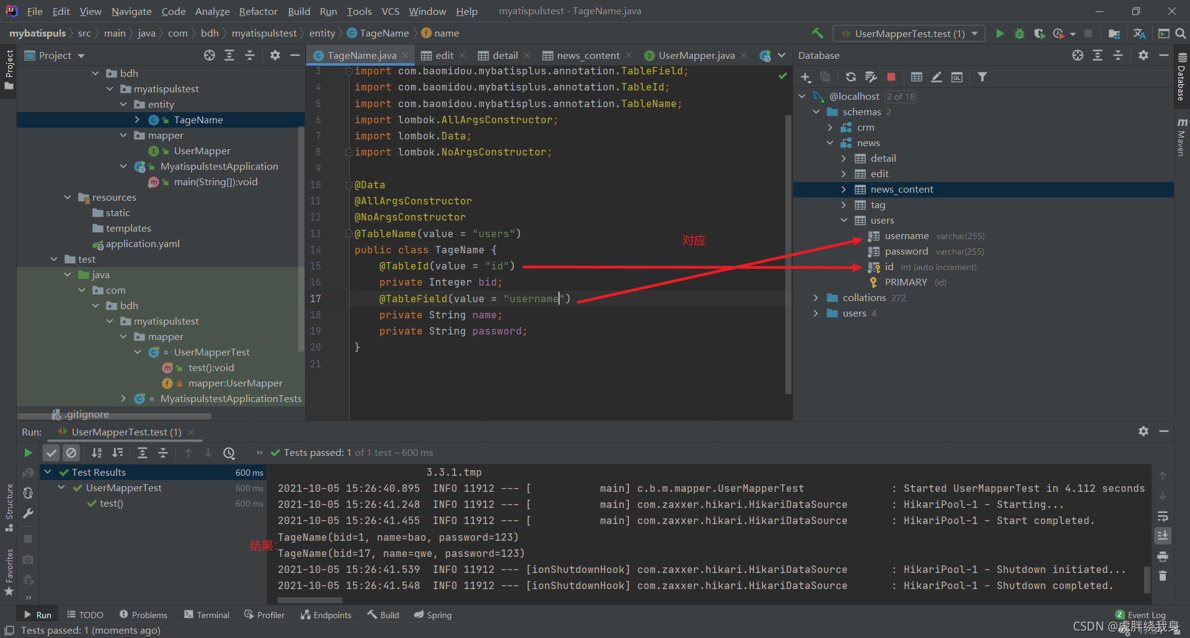Collapse all in Project panel toolbar

[x=250, y=55]
